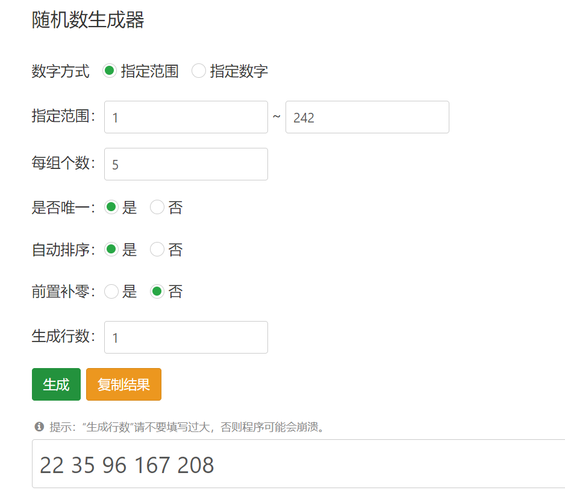Focus the 每组个数 input field

tap(186, 164)
